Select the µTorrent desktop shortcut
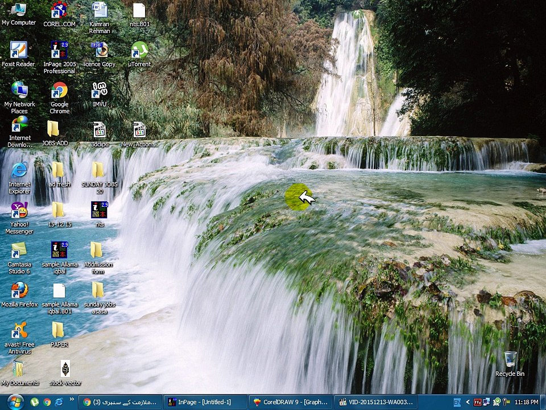546x410 pixels. (x=140, y=55)
